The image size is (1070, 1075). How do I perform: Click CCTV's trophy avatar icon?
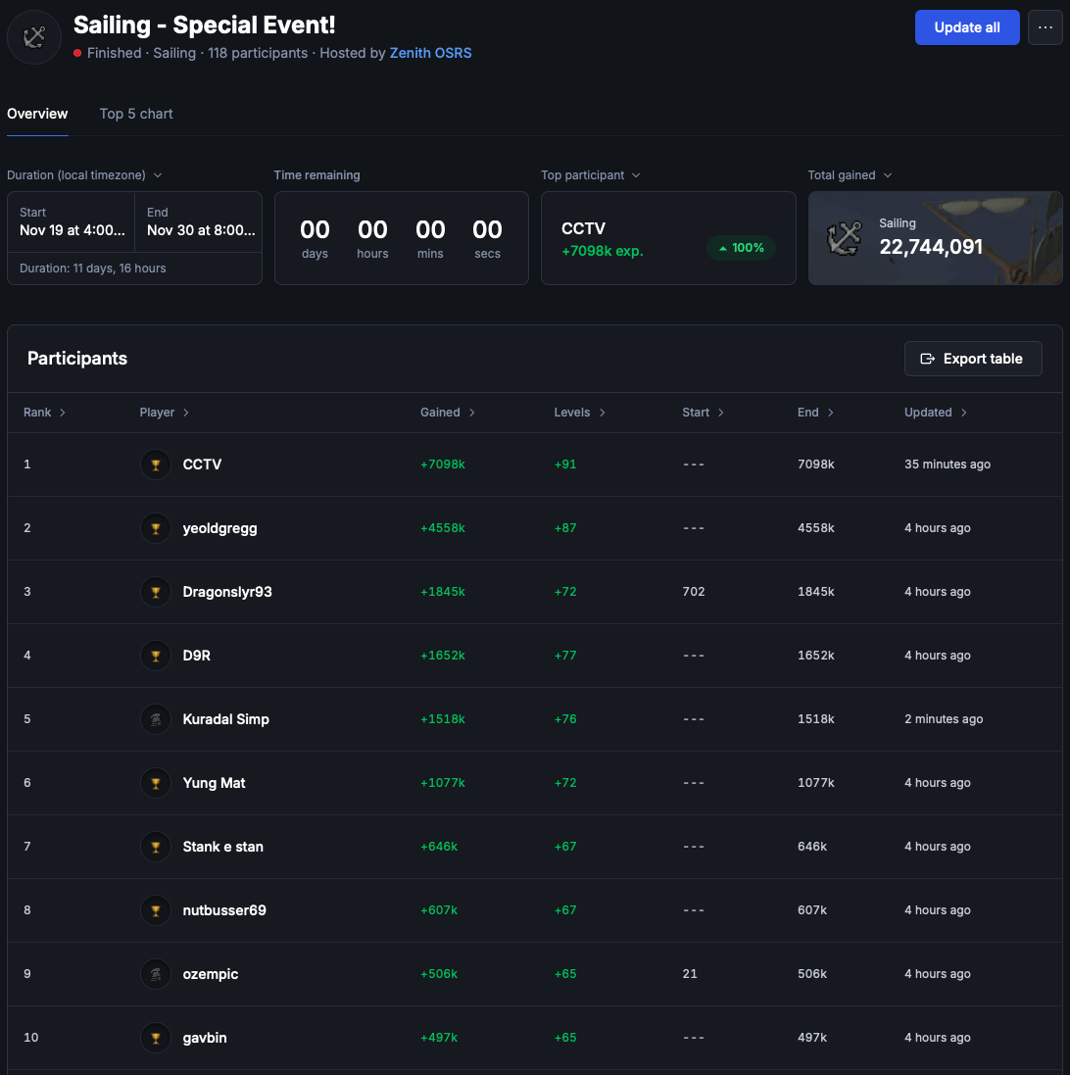[x=155, y=464]
